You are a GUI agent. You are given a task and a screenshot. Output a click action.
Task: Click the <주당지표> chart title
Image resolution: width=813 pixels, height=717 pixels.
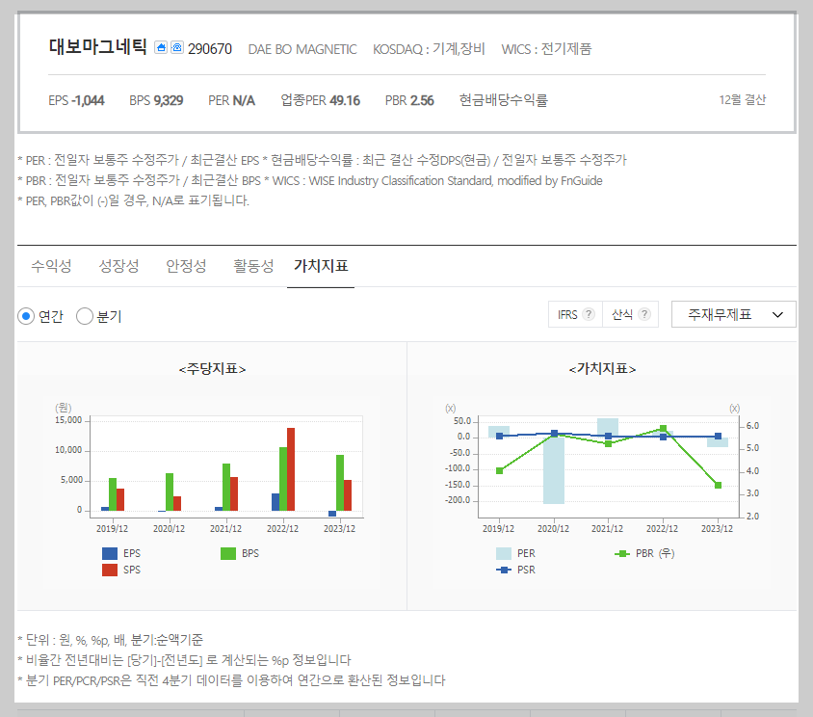[212, 369]
